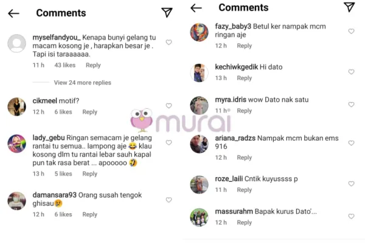Screen dimensions: 365x243
Task: Reply to roze_laili's comment
Action: coord(244,190)
